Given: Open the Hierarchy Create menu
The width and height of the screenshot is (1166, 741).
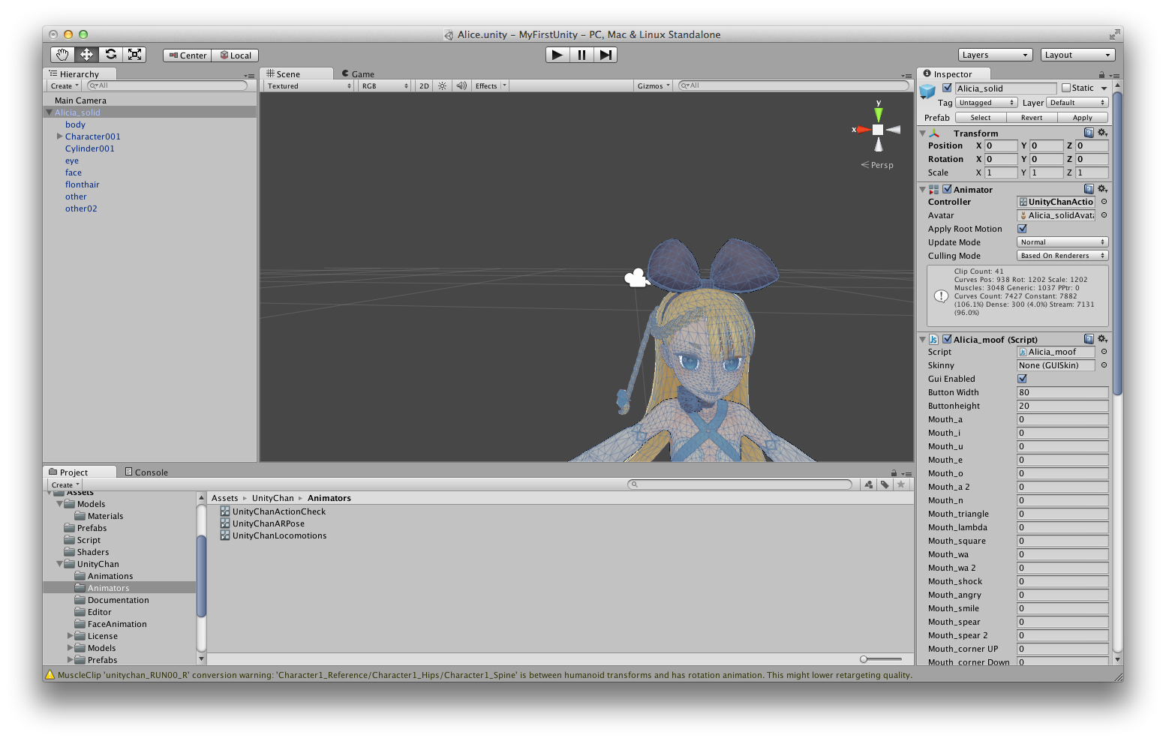Looking at the screenshot, I should click(65, 85).
